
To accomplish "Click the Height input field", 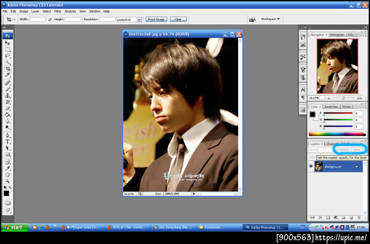I will pyautogui.click(x=73, y=19).
